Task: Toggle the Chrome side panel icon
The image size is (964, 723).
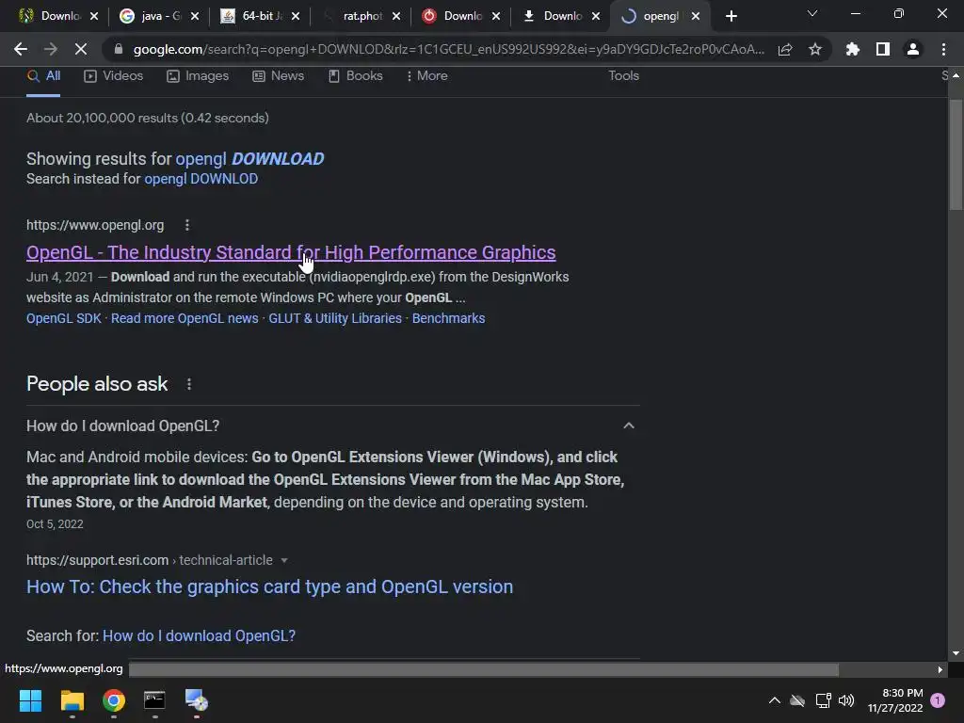Action: pos(883,49)
